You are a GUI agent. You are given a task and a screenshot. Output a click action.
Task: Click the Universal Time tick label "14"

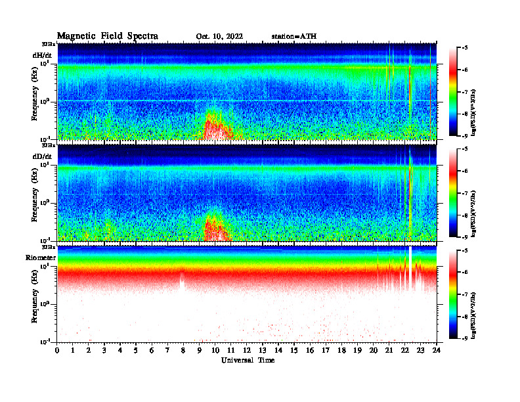coord(278,350)
